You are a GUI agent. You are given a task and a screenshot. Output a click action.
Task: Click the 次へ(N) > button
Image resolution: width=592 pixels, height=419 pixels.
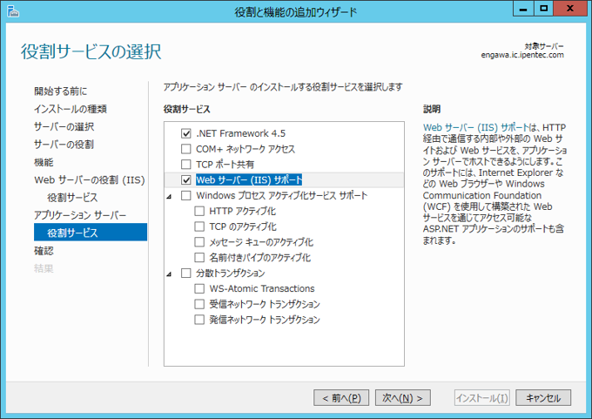[x=403, y=398]
